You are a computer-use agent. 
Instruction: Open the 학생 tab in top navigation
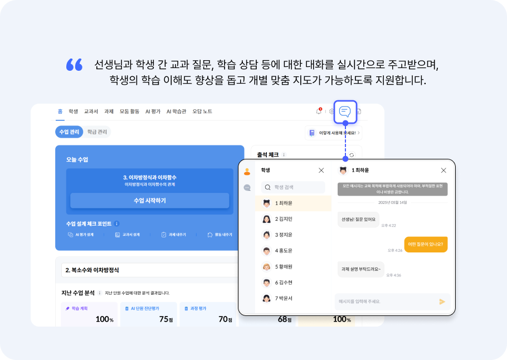click(x=73, y=111)
